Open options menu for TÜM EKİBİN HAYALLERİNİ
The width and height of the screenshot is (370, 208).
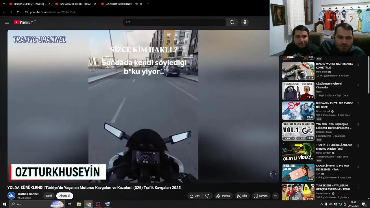pyautogui.click(x=358, y=186)
